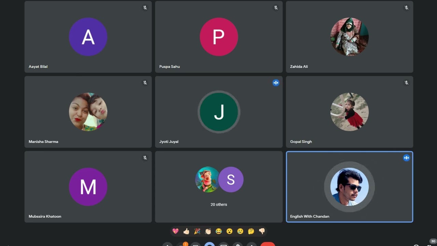This screenshot has width=437, height=246.
Task: Click muted mic icon on Mubssira Khatoon tile
Action: pos(145,158)
